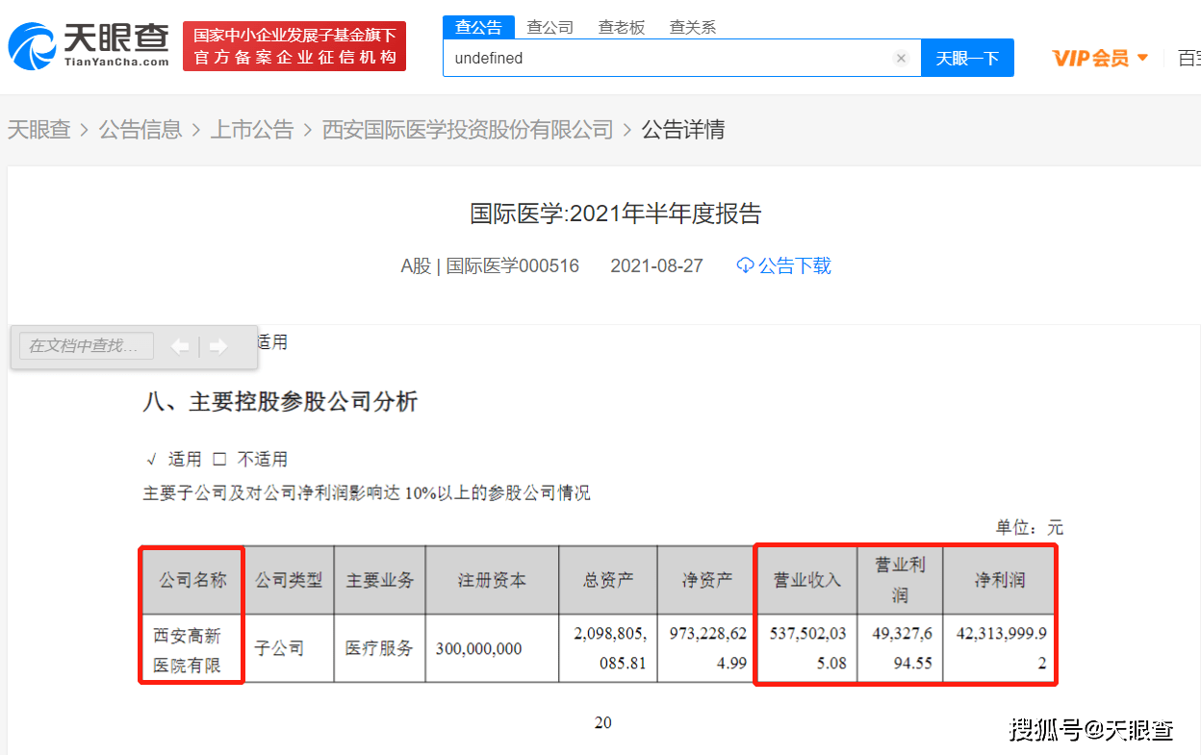Click the download cloud icon beside 公告下载
Viewport: 1201px width, 755px height.
tap(745, 265)
